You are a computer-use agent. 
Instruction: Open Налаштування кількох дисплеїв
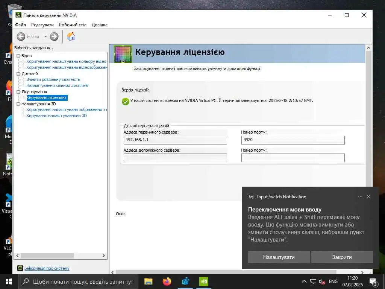point(57,85)
